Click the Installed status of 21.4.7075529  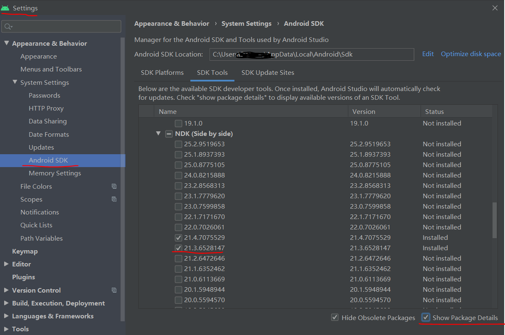coord(435,238)
